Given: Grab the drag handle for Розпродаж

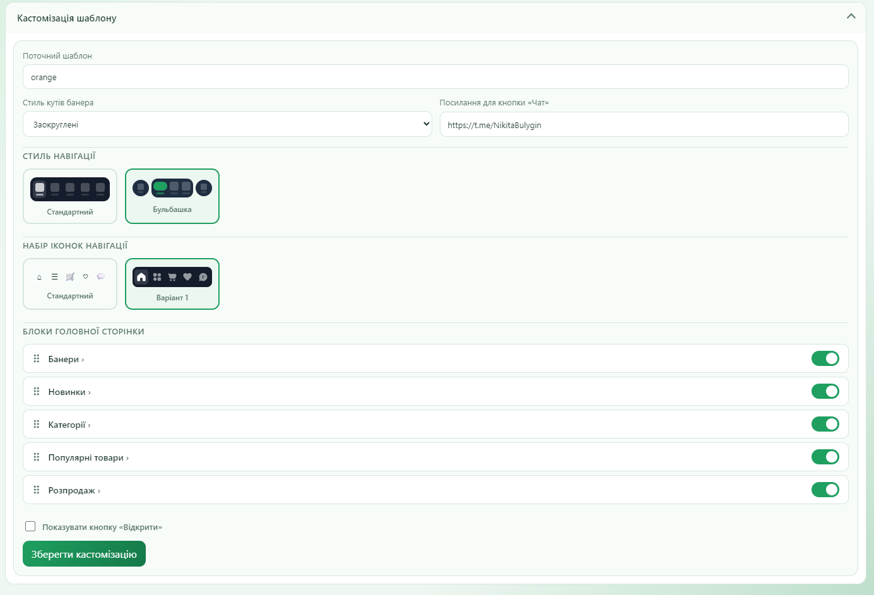Looking at the screenshot, I should pos(37,490).
